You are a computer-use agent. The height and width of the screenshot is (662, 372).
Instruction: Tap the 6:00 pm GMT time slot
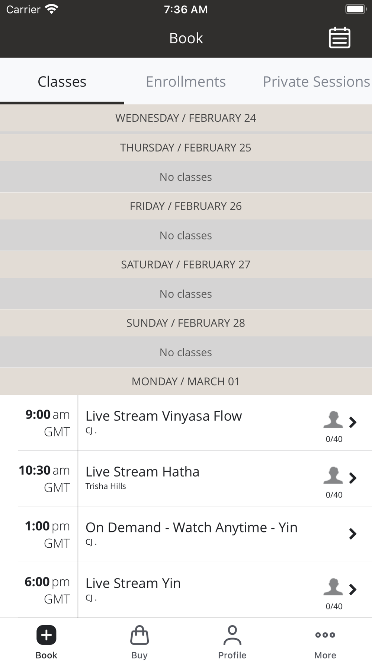[x=47, y=590]
